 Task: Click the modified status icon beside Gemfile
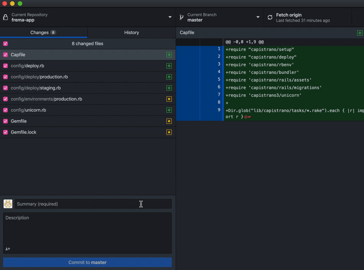(x=169, y=121)
